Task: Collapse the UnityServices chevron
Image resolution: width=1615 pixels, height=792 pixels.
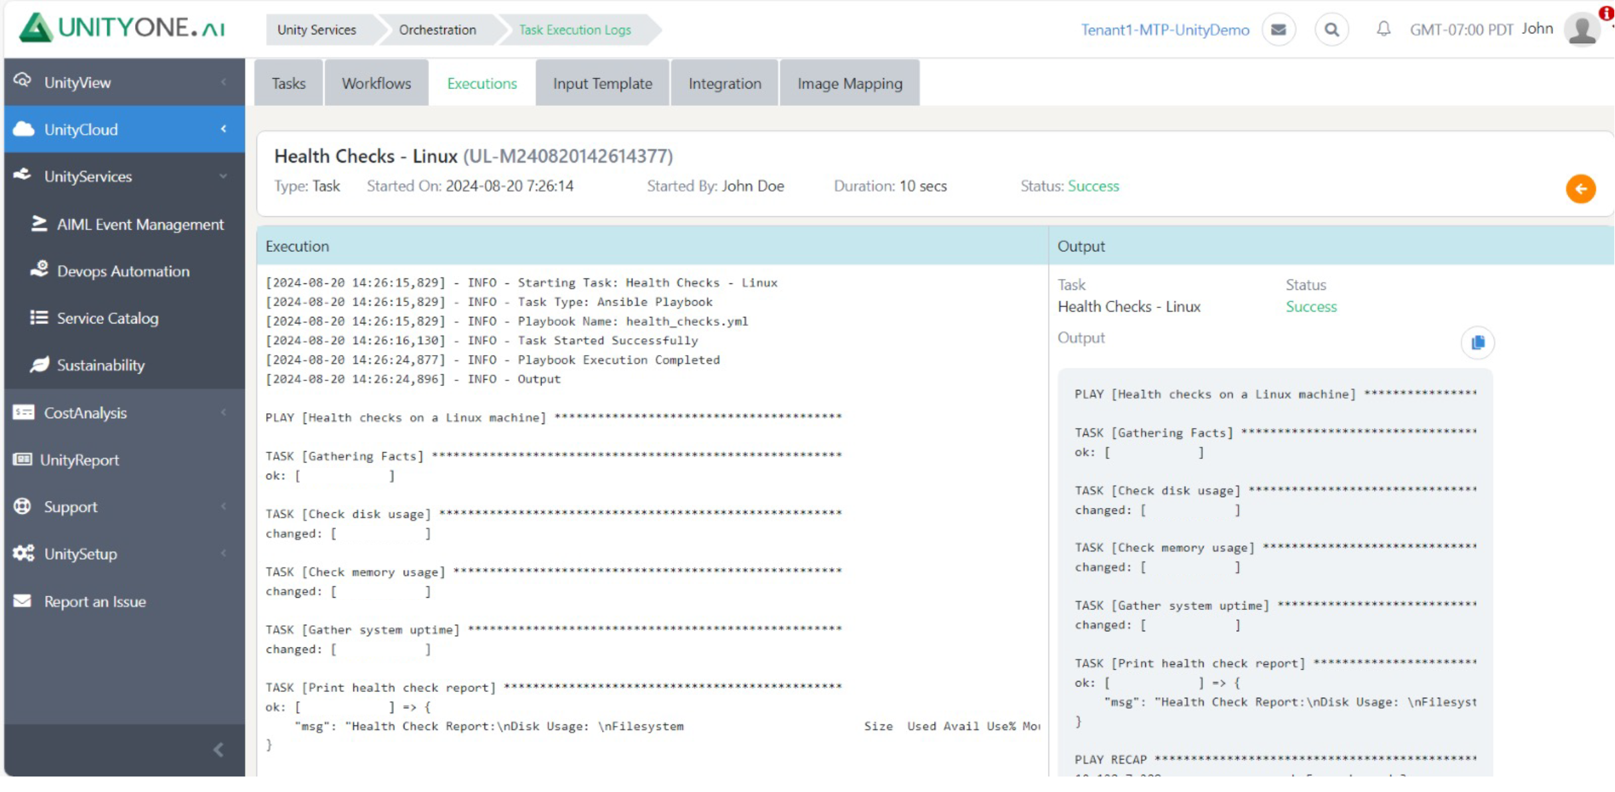Action: click(x=224, y=176)
